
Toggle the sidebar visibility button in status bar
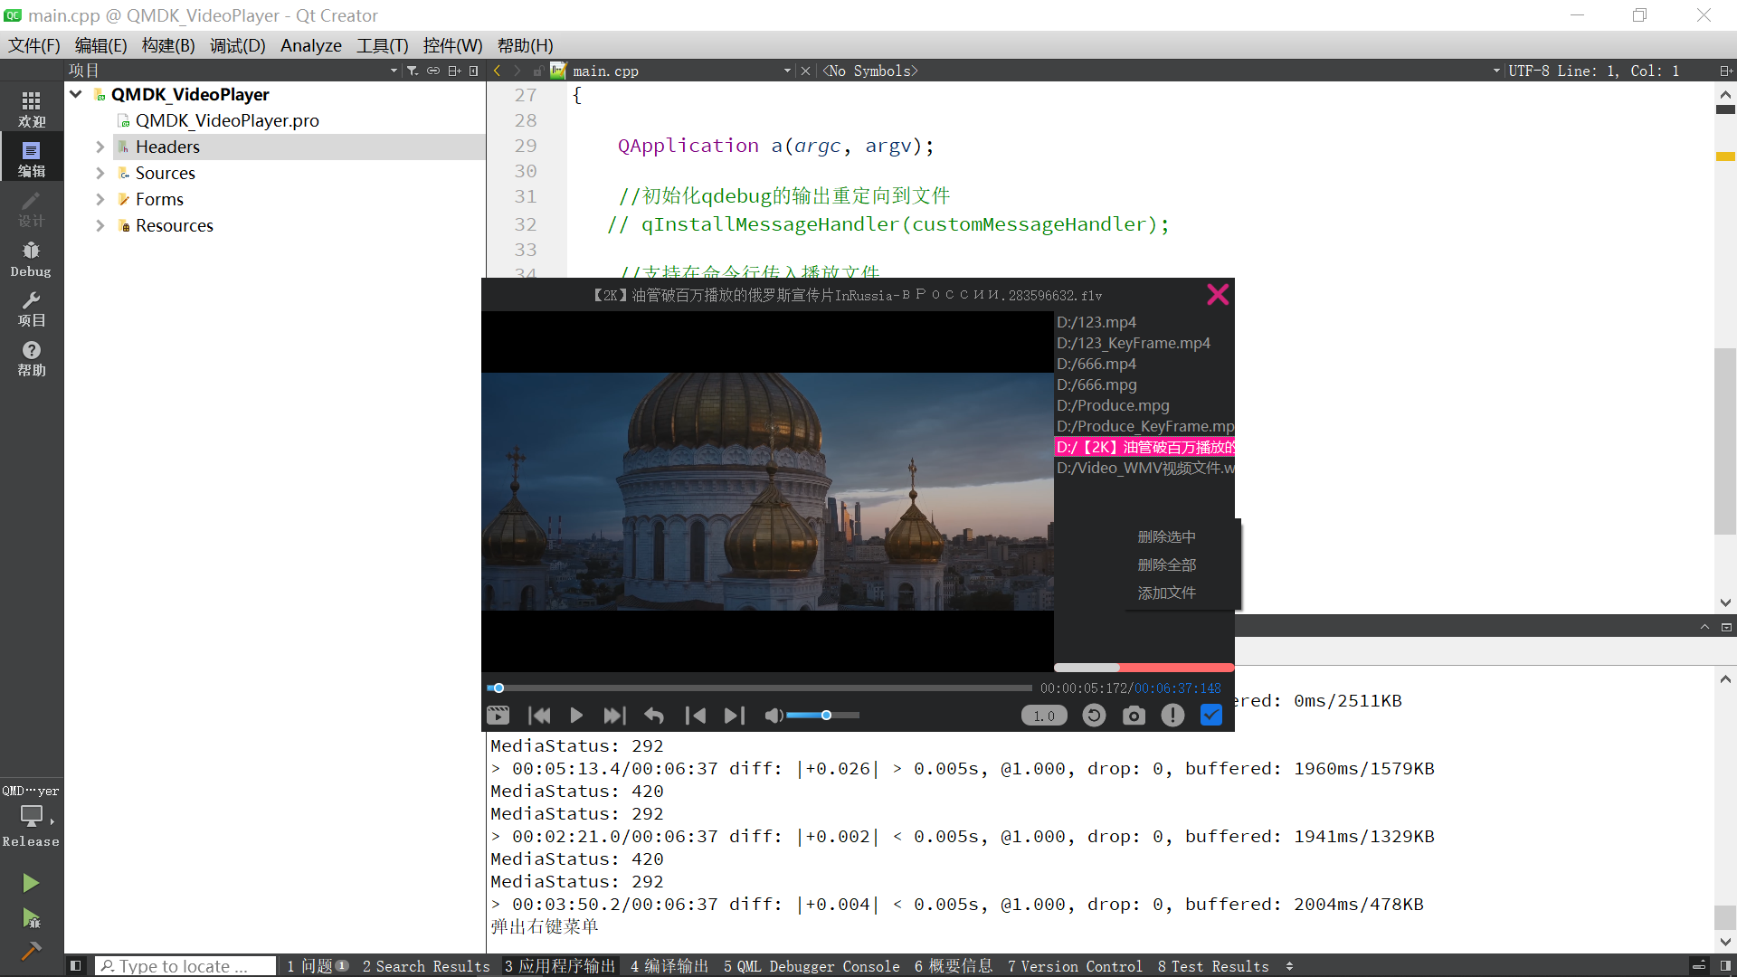click(x=76, y=965)
